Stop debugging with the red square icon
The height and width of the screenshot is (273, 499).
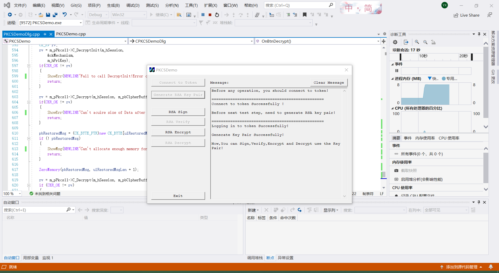pyautogui.click(x=210, y=15)
